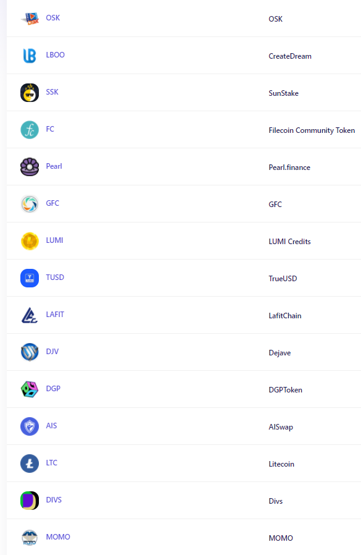Open the MOMO token link
The height and width of the screenshot is (555, 361).
[x=58, y=537]
